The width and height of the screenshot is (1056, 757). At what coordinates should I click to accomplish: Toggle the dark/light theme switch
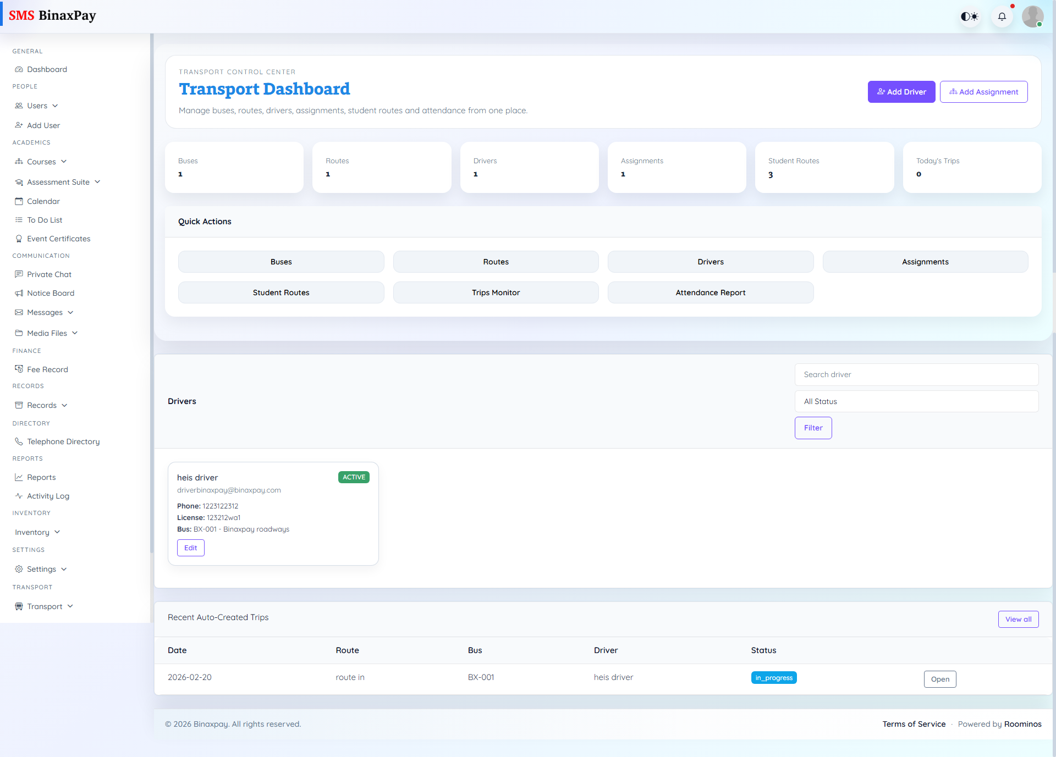(970, 16)
